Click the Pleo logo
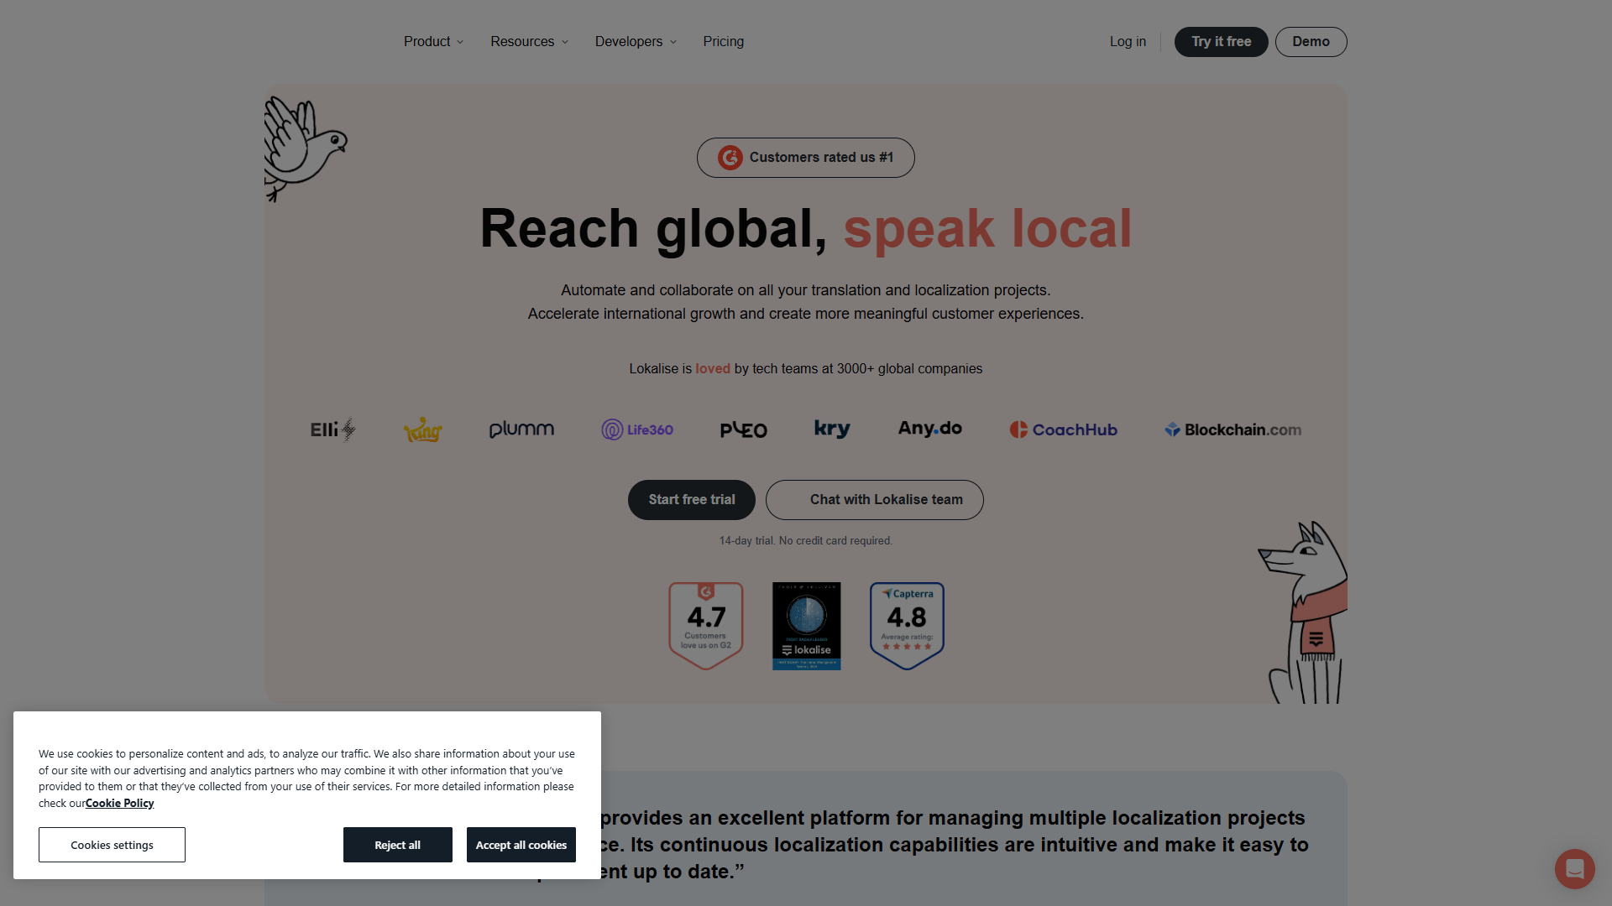1612x906 pixels. pyautogui.click(x=744, y=430)
